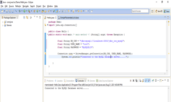Click quick-fix warning marker beside Connection line

coord(45,53)
